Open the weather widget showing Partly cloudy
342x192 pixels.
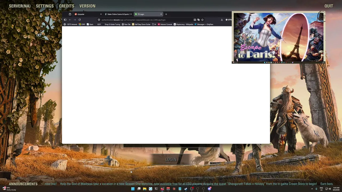click(x=10, y=189)
